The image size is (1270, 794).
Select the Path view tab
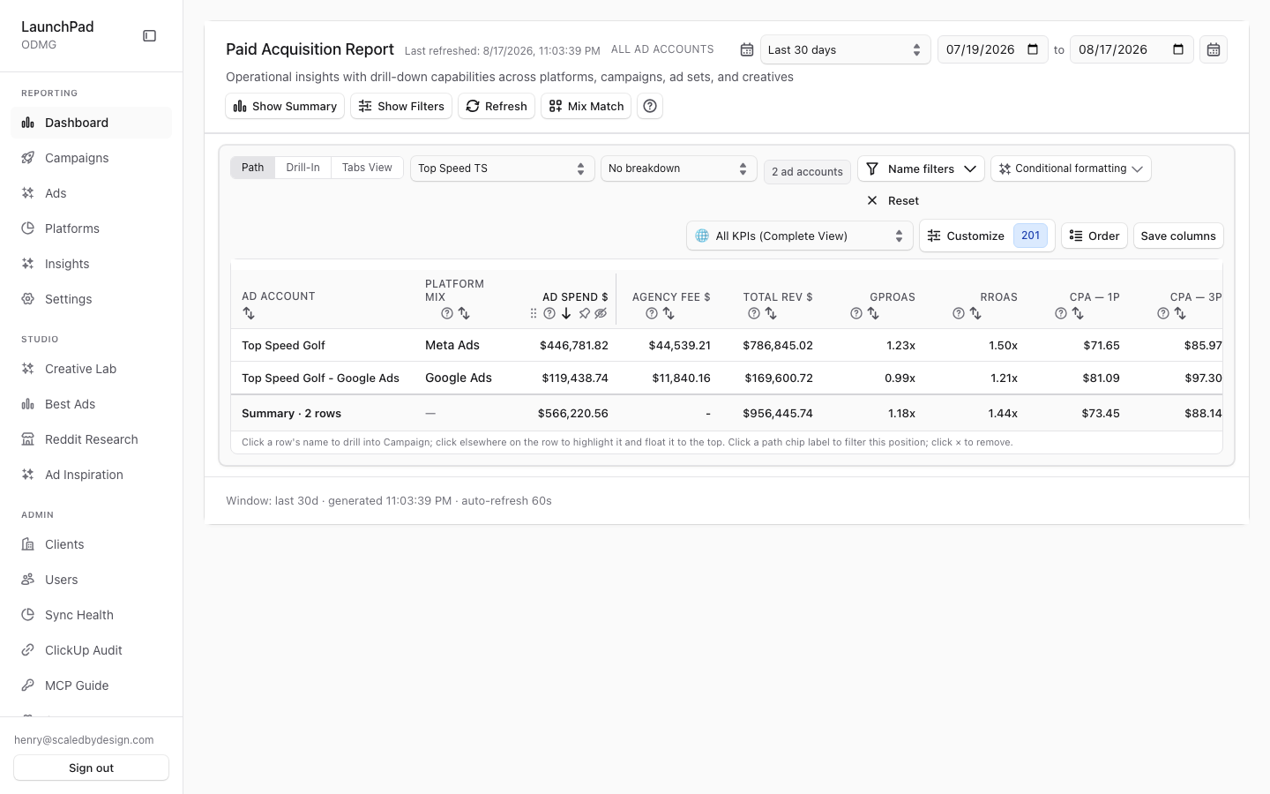coord(253,168)
